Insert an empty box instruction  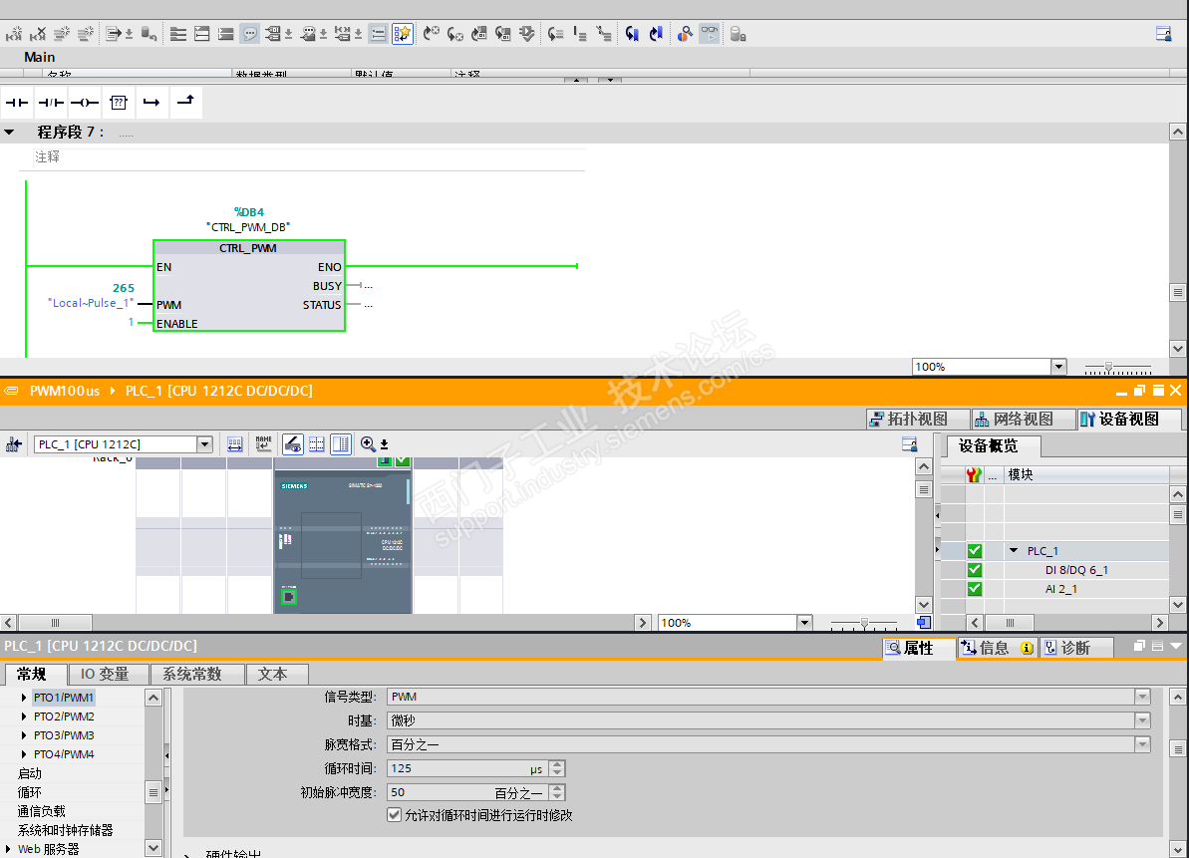click(119, 103)
